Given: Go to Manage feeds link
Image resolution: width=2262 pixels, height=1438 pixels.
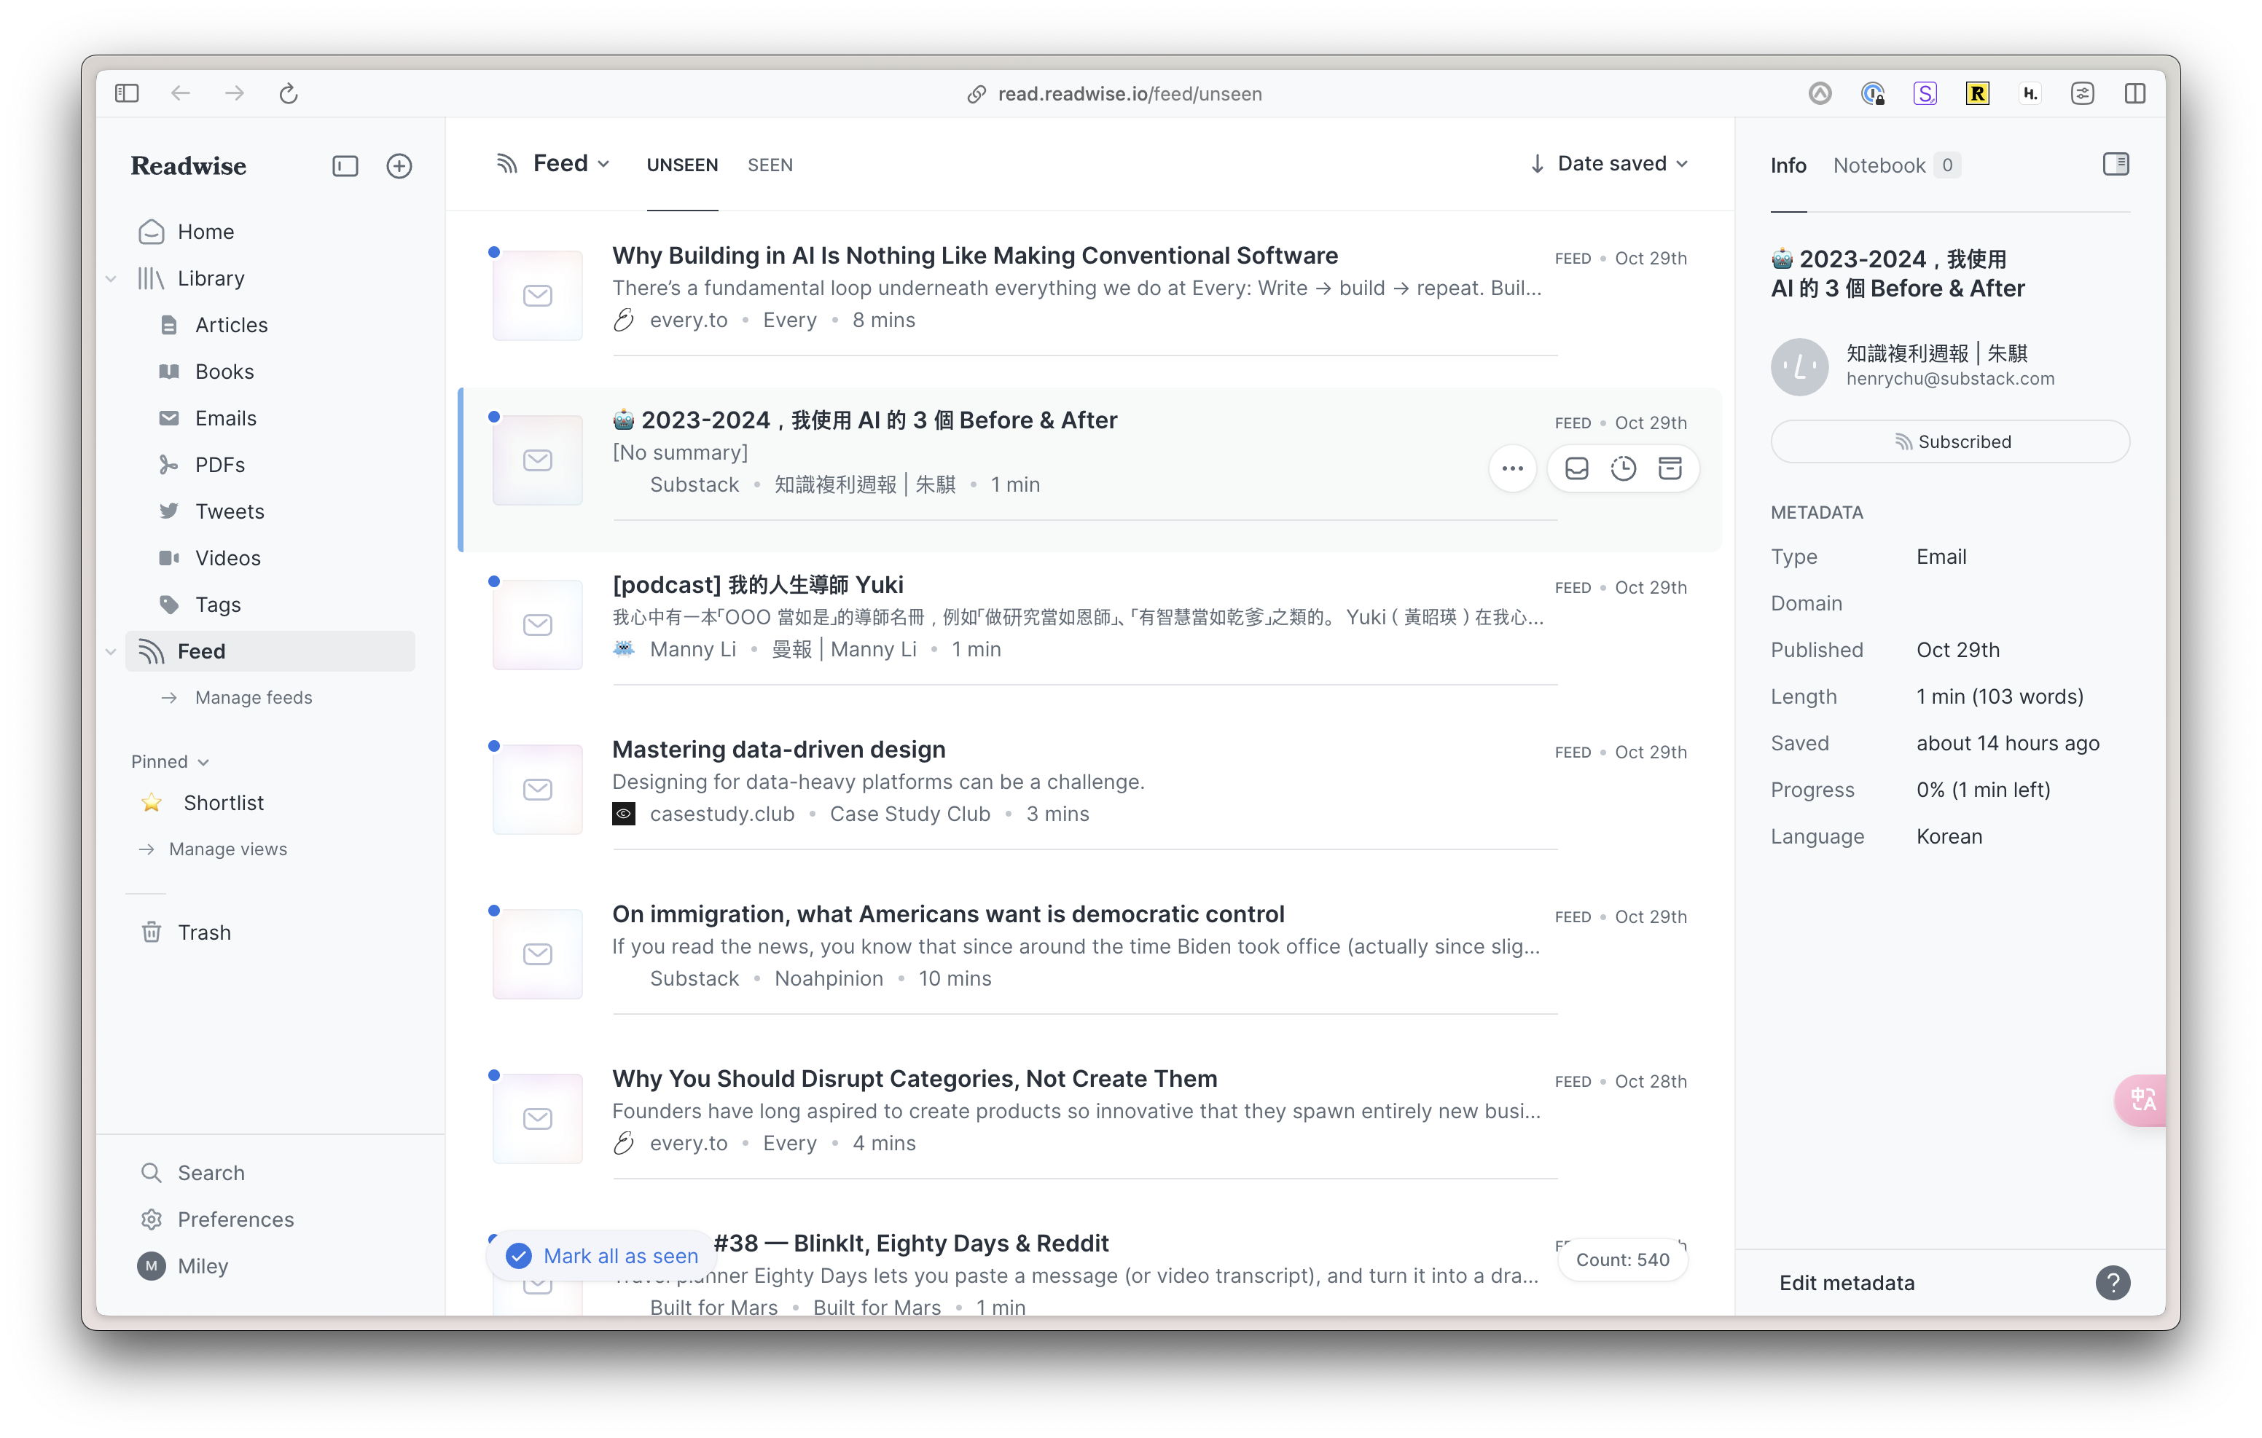Looking at the screenshot, I should coord(253,698).
